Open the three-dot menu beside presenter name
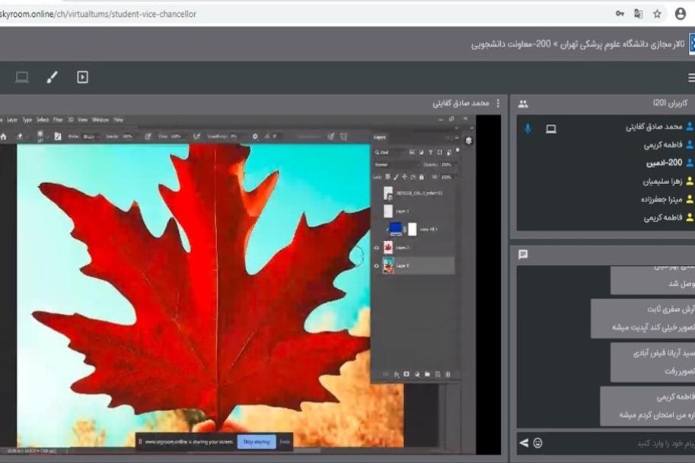This screenshot has height=463, width=695. [x=499, y=103]
